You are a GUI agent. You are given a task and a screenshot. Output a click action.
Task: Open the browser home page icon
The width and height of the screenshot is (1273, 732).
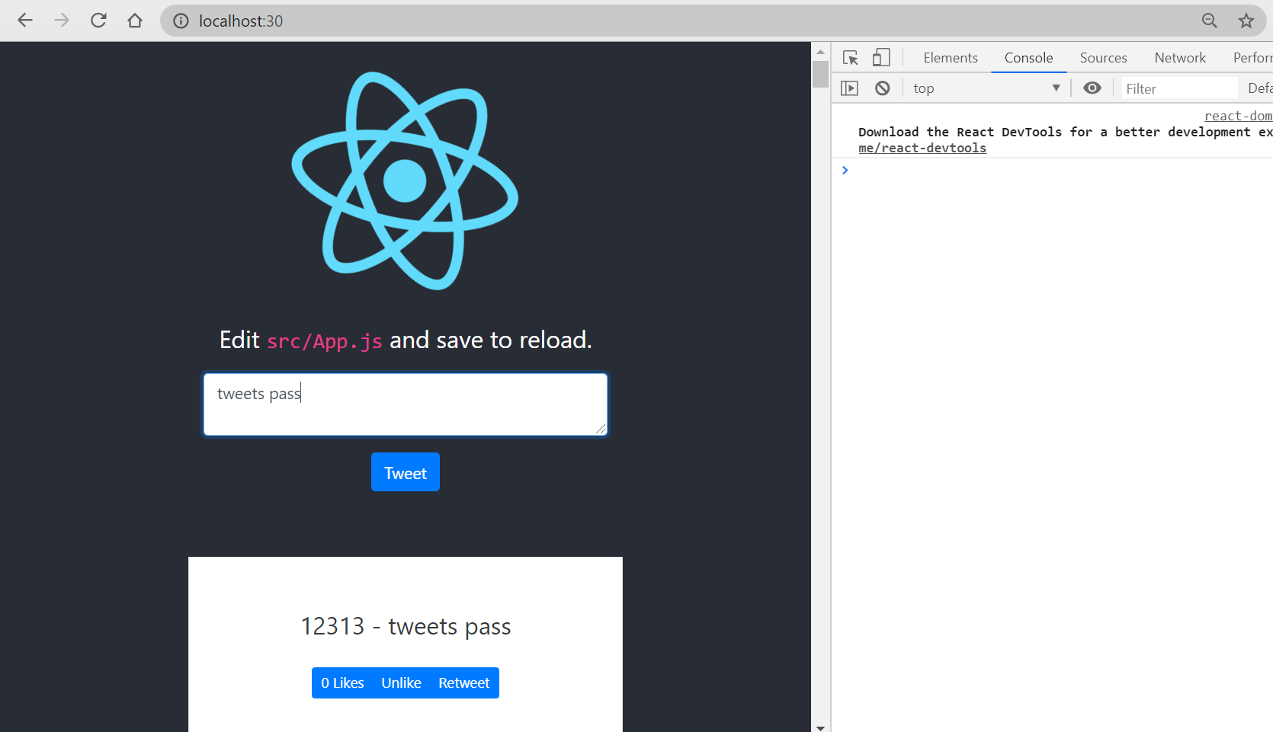tap(135, 21)
